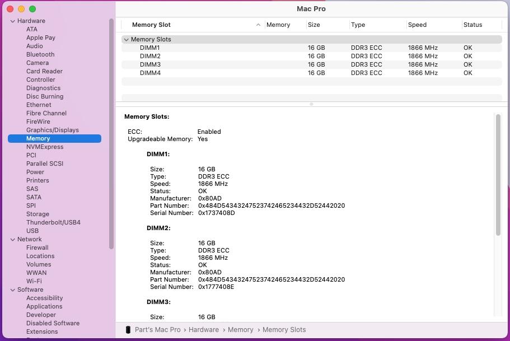Collapse the Hardware section in sidebar

click(13, 21)
